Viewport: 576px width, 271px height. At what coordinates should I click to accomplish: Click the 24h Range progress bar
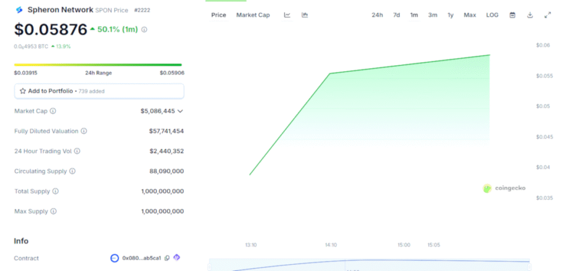pyautogui.click(x=98, y=65)
